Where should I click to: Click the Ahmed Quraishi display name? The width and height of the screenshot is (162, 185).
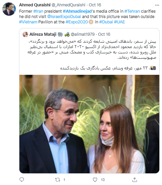(x=35, y=5)
